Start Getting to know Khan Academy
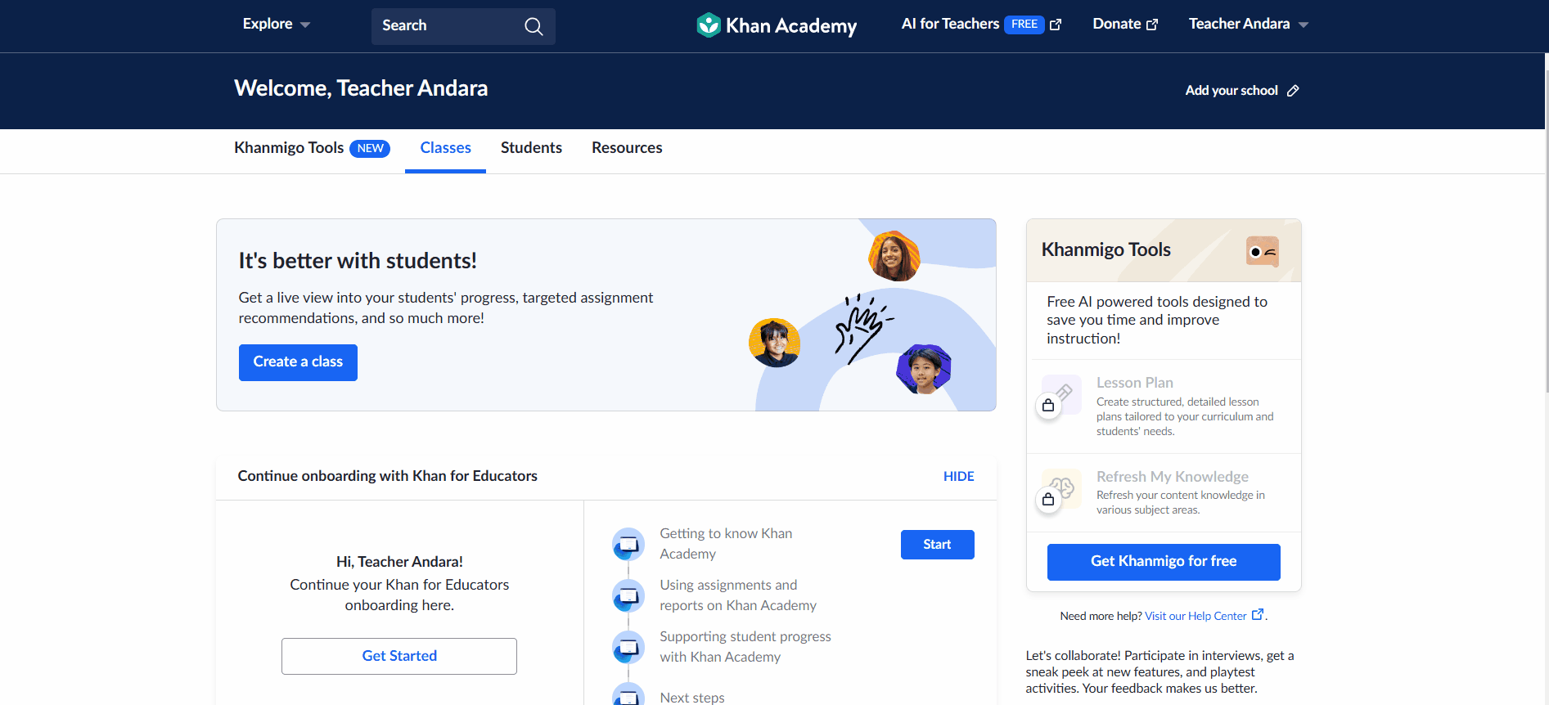 937,545
